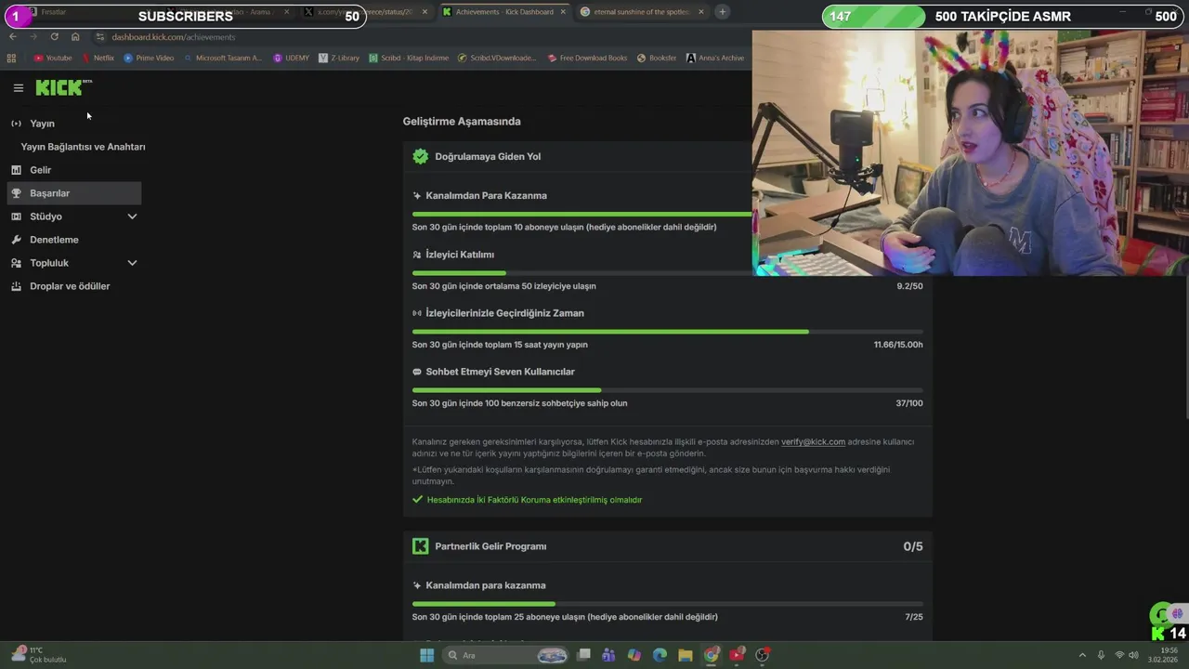Image resolution: width=1189 pixels, height=669 pixels.
Task: View site information icon in address bar
Action: coord(100,36)
